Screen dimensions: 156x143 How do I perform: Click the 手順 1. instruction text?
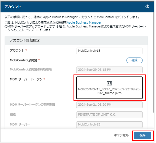coord(9,23)
